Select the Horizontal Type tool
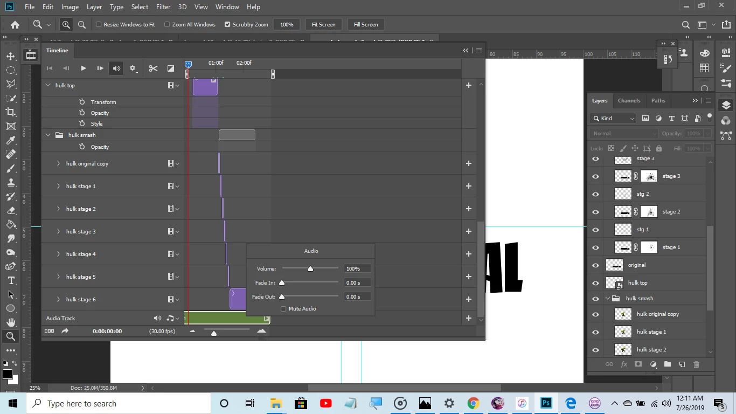This screenshot has height=414, width=736. point(10,280)
